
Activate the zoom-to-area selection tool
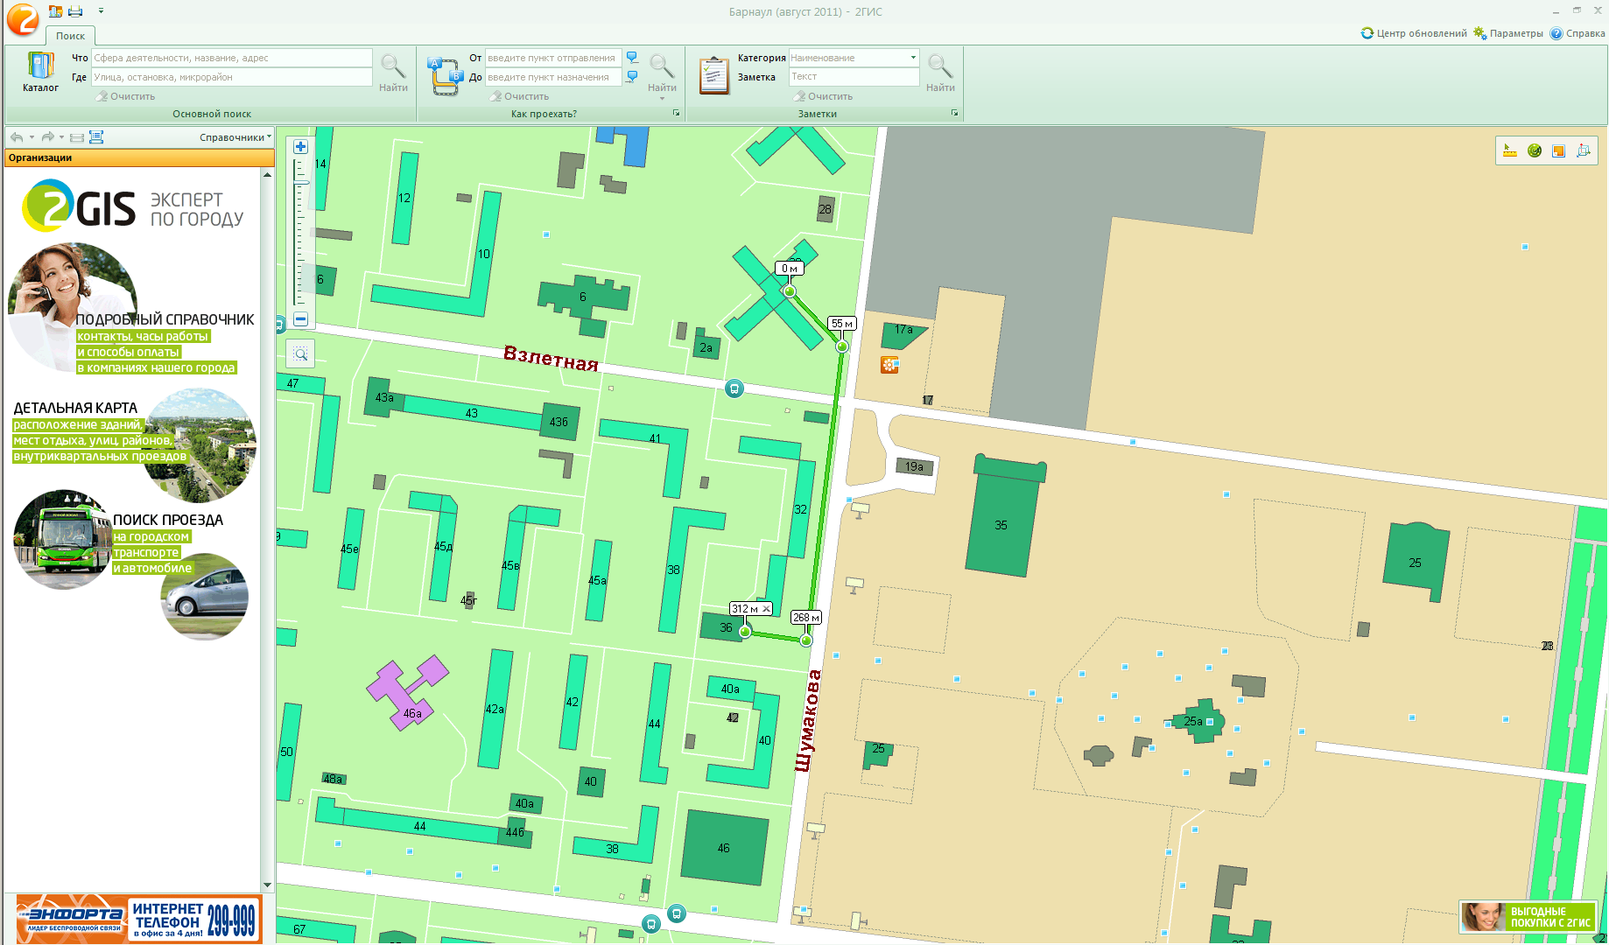click(300, 353)
